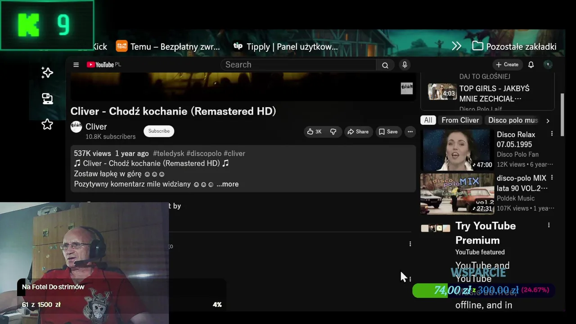Show next filter chips with right arrow

coord(548,121)
